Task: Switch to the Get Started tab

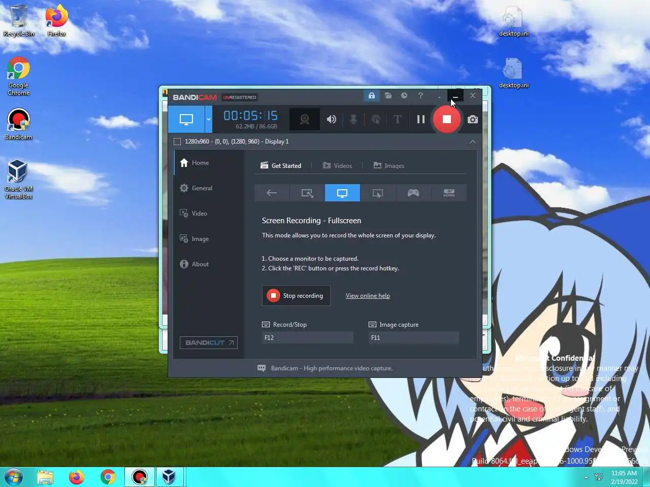Action: (x=281, y=166)
